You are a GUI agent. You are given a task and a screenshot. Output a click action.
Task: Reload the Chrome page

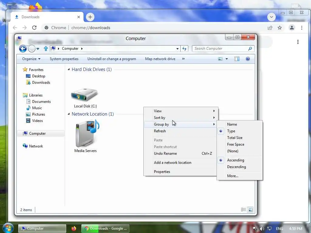(34, 28)
